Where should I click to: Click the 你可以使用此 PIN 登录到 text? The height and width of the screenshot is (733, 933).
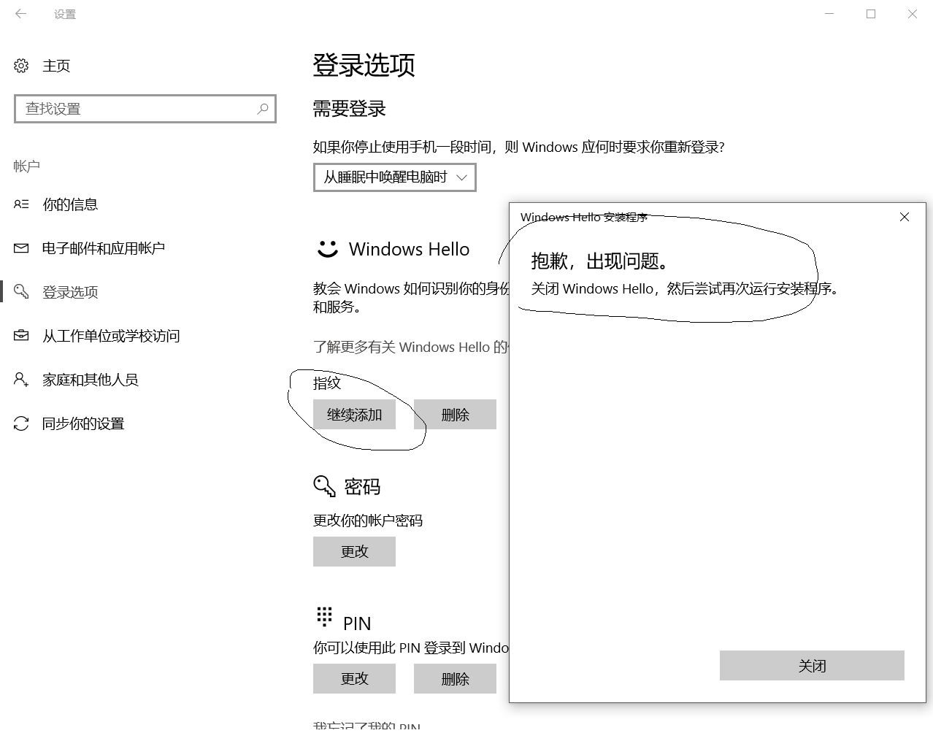pyautogui.click(x=411, y=648)
